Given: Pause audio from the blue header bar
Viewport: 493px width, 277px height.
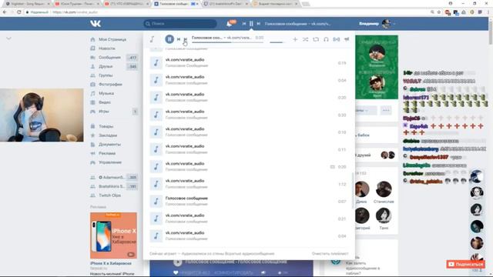Looking at the screenshot, I should [251, 24].
